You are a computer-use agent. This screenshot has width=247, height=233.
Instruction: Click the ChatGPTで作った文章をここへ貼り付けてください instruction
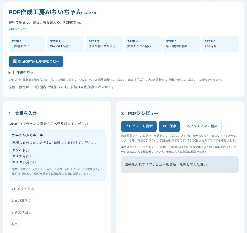click(48, 124)
